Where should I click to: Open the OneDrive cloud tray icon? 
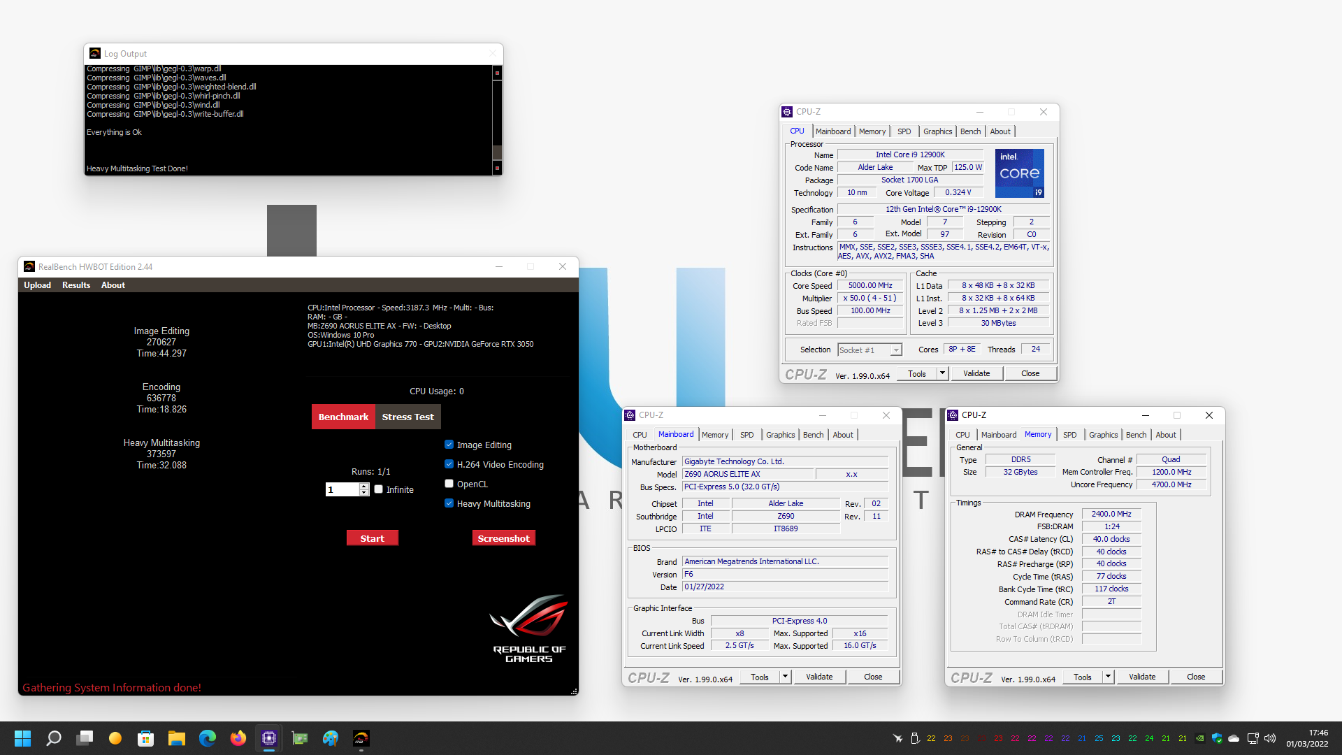coord(1234,738)
